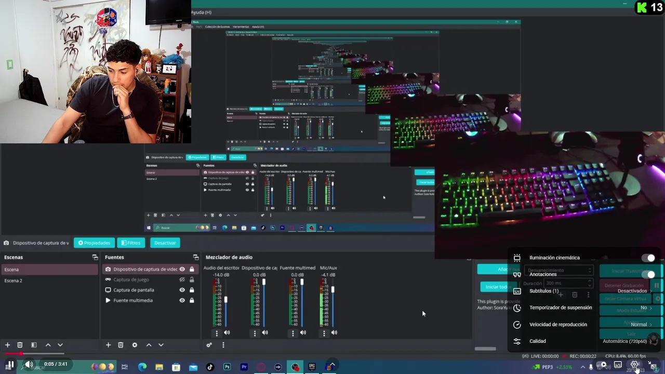Pop out the Fuentes dock
This screenshot has height=374, width=665.
pyautogui.click(x=196, y=257)
